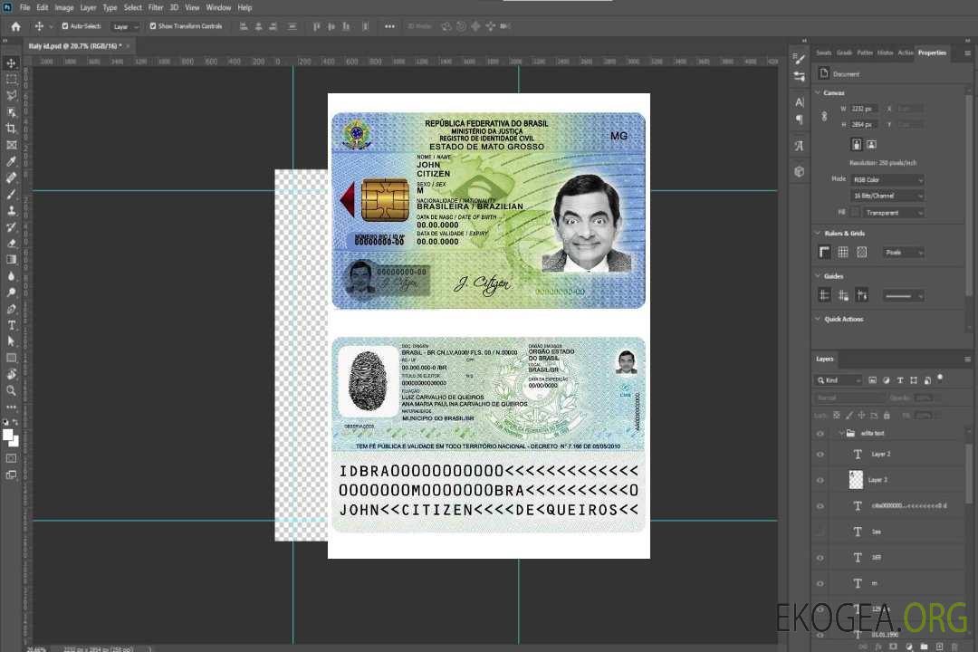Open the collapsed Character panel icon

[800, 101]
